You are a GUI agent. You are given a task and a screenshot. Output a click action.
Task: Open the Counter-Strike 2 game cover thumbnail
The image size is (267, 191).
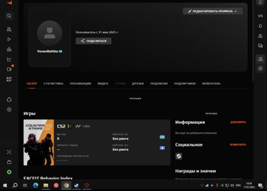coord(39,142)
